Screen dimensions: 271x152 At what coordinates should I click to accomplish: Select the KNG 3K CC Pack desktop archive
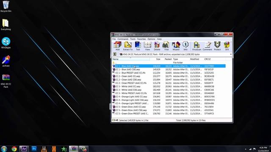pos(6,81)
